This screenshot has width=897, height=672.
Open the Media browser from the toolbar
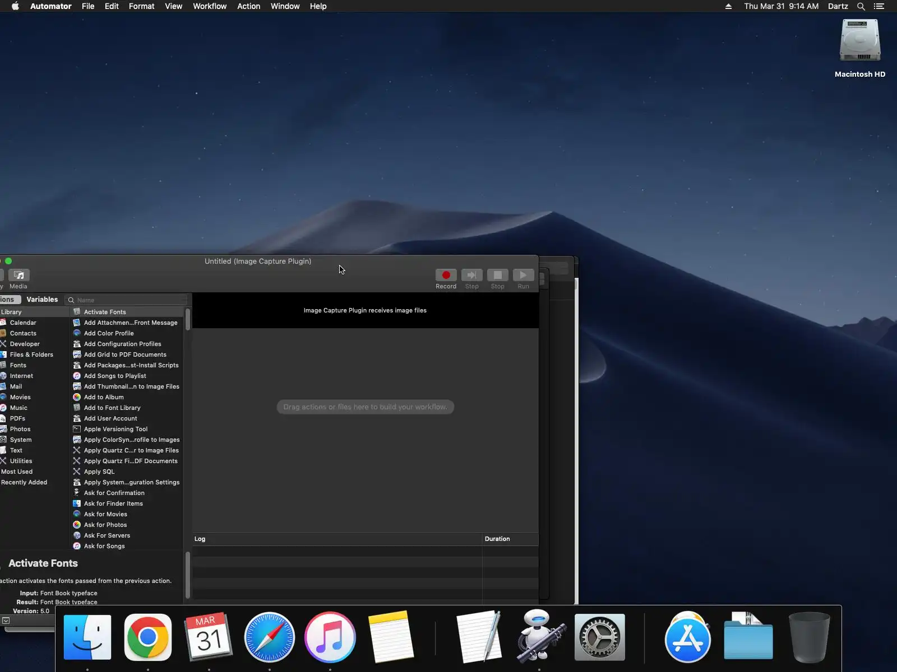[19, 275]
